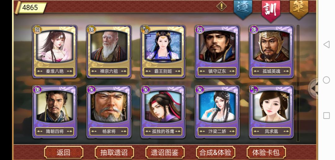Open the 合成&体验 tab
The height and width of the screenshot is (160, 335).
215,153
